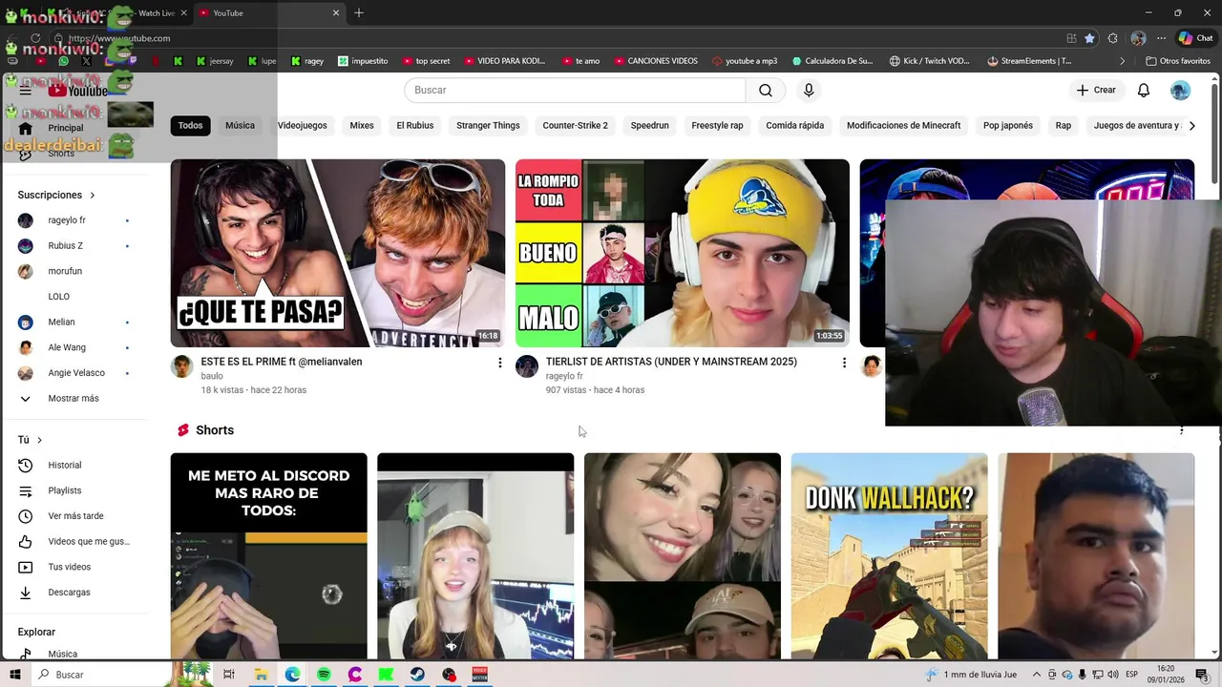Open Task View on taskbar

pos(229,675)
